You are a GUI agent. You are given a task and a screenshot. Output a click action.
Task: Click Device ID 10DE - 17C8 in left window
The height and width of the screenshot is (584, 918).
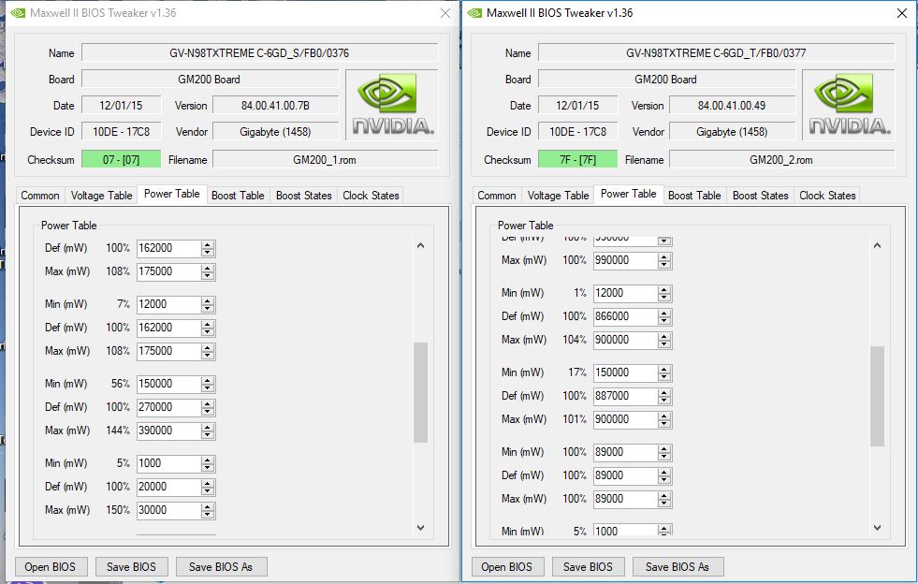pos(122,132)
